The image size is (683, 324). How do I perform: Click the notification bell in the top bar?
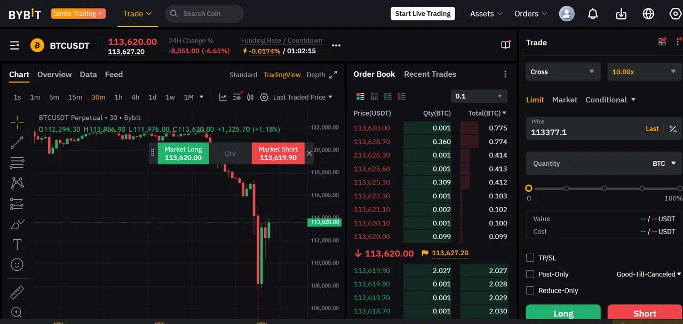pyautogui.click(x=592, y=13)
